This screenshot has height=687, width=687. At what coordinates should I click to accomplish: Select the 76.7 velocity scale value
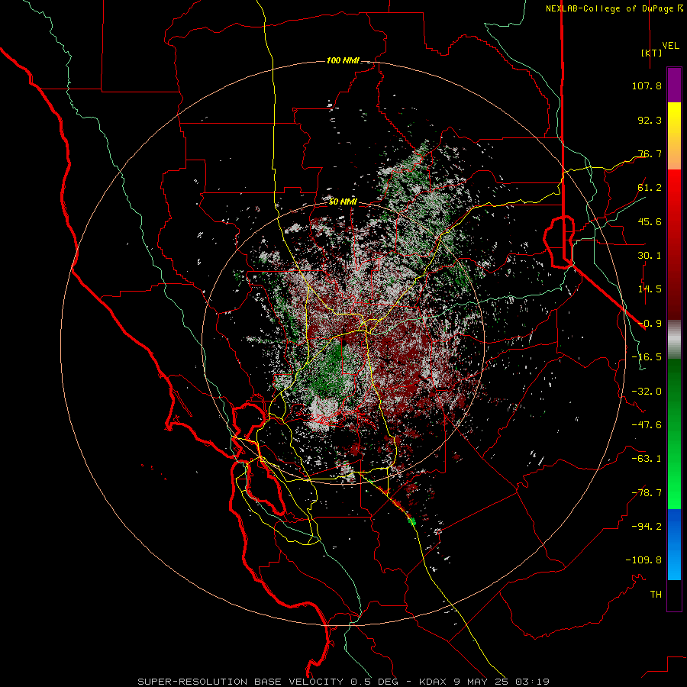point(650,153)
